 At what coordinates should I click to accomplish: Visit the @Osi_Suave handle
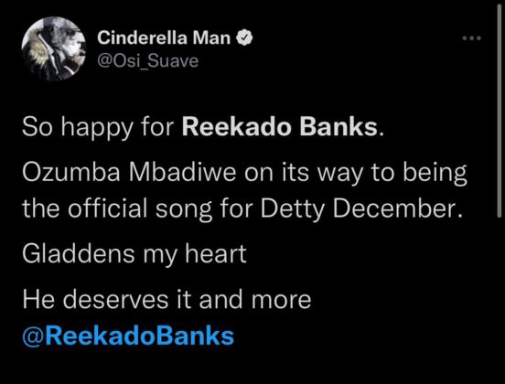click(147, 61)
